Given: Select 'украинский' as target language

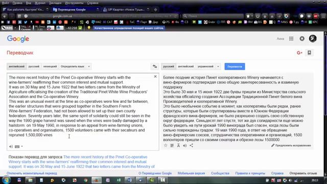Looking at the screenshot, I should coord(205,66).
